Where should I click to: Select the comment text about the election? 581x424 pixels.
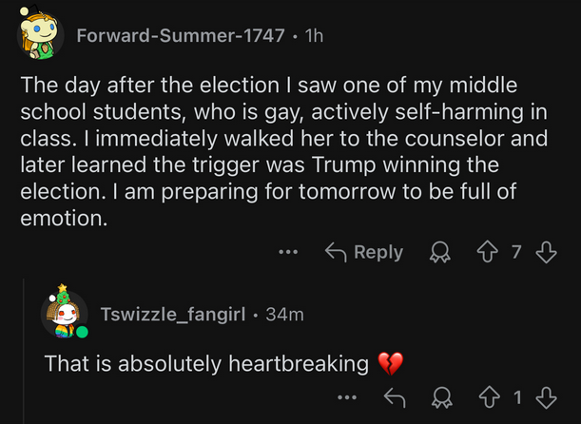pyautogui.click(x=285, y=151)
